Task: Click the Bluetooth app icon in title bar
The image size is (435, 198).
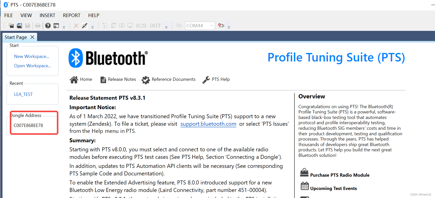Action: click(6, 5)
